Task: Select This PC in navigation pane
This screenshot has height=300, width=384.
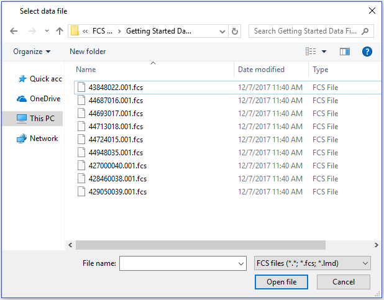Action: tap(33, 119)
